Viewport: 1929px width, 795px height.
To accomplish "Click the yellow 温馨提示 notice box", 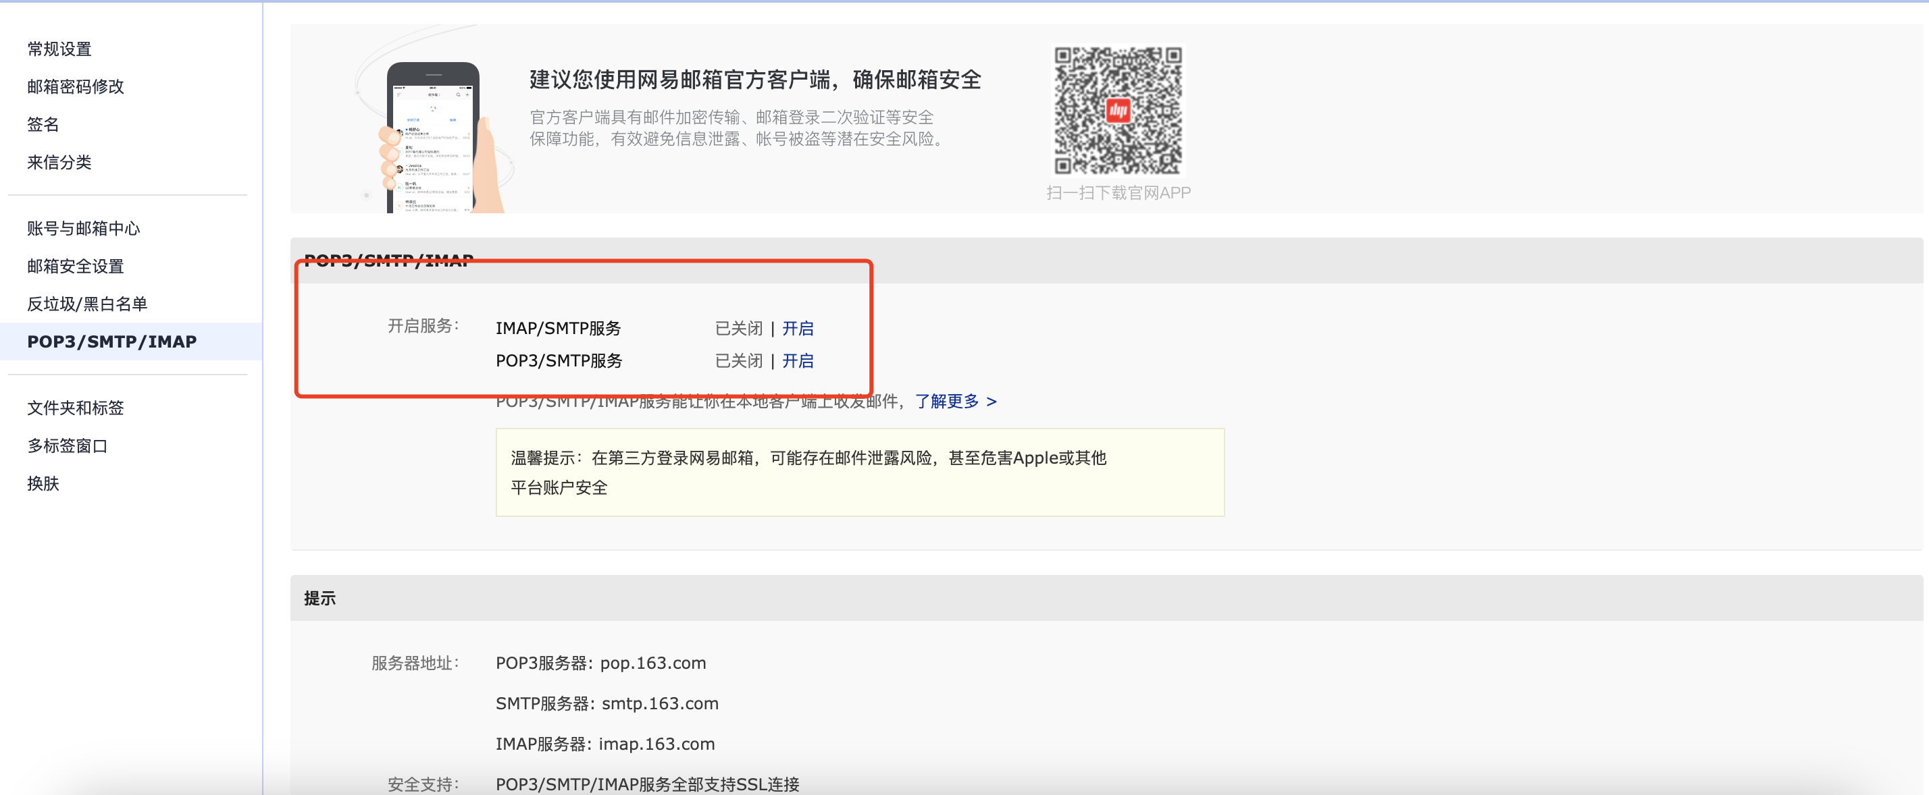I will click(x=860, y=472).
